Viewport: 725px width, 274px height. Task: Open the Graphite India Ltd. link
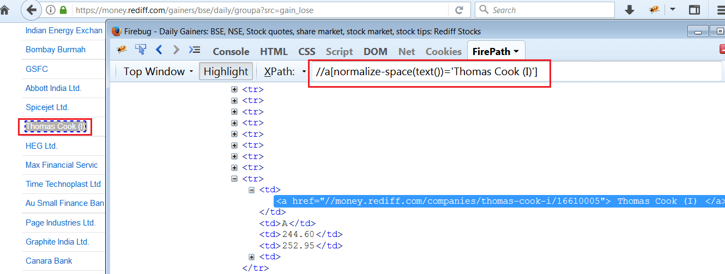click(57, 242)
